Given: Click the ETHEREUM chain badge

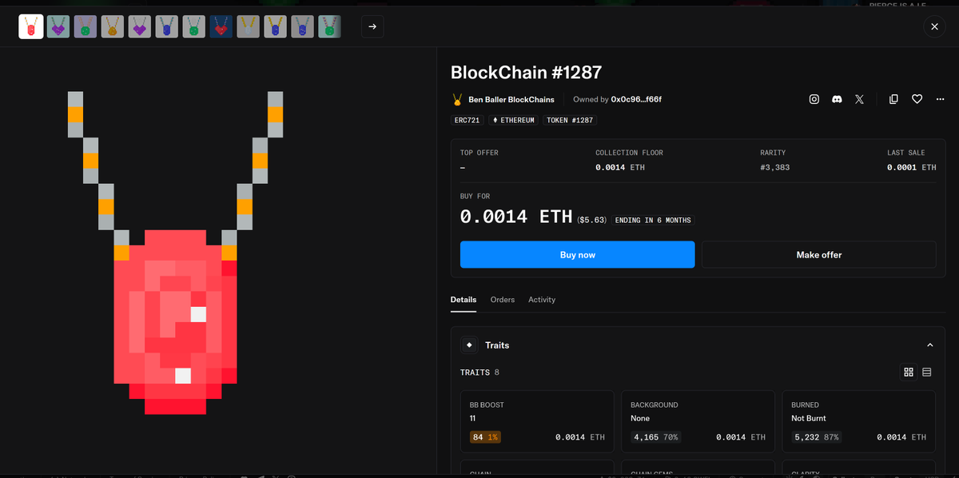Looking at the screenshot, I should tap(514, 120).
